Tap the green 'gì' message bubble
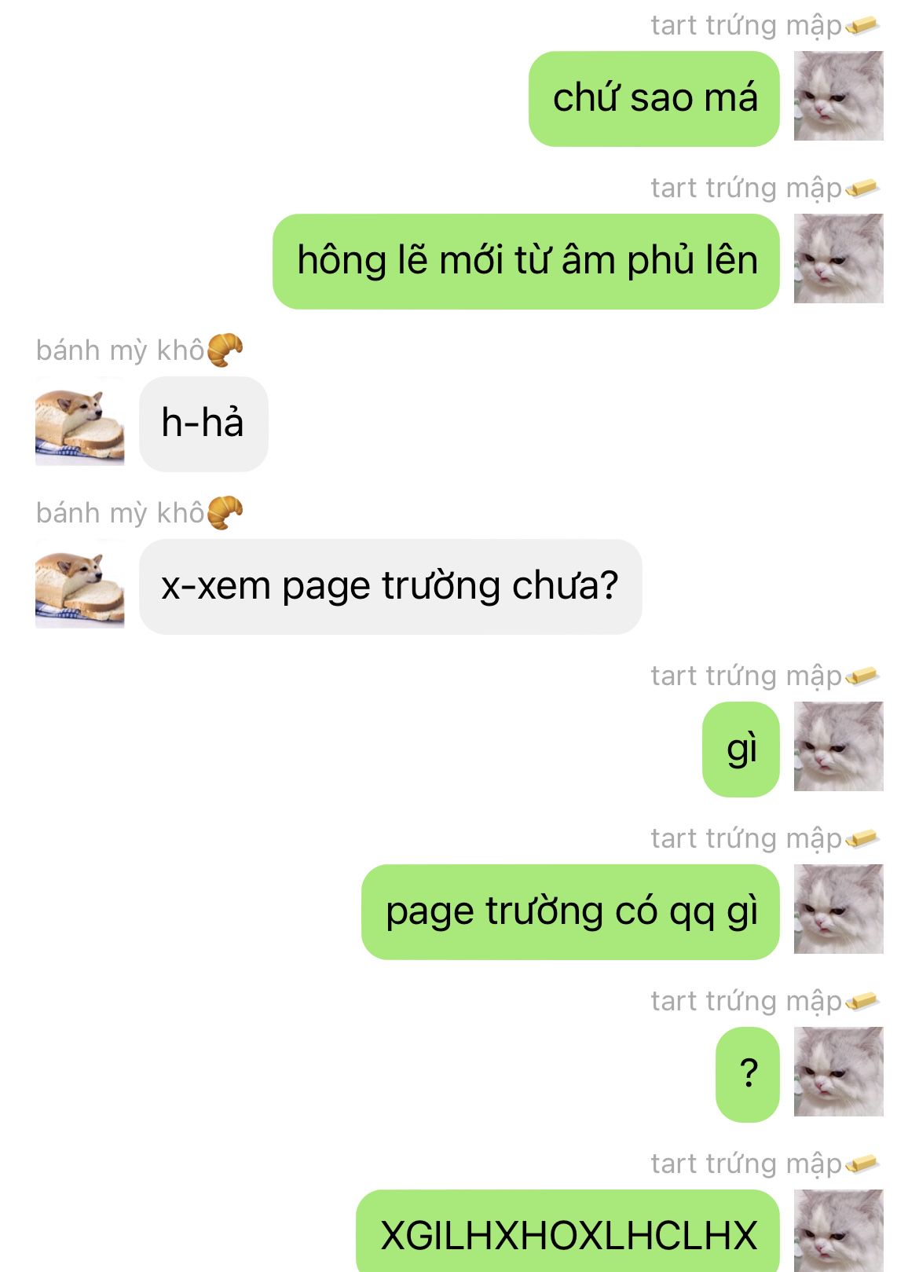The height and width of the screenshot is (1272, 919). click(741, 750)
